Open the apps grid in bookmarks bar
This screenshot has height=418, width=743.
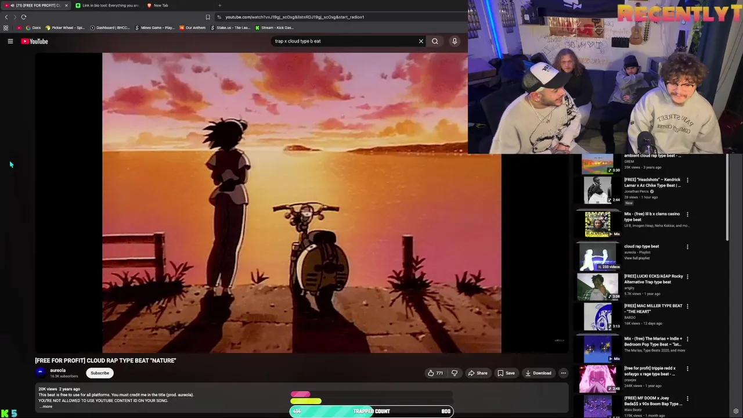6,28
